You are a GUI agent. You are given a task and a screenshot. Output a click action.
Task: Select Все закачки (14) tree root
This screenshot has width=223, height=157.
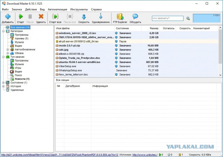tap(20, 27)
